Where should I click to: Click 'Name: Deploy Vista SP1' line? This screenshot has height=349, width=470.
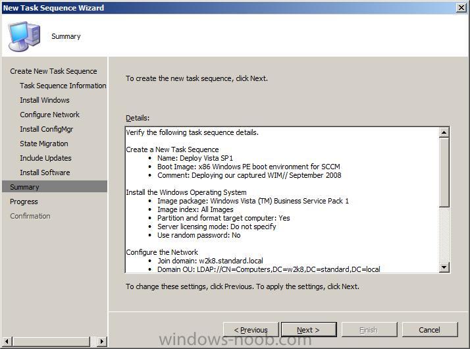[x=195, y=158]
